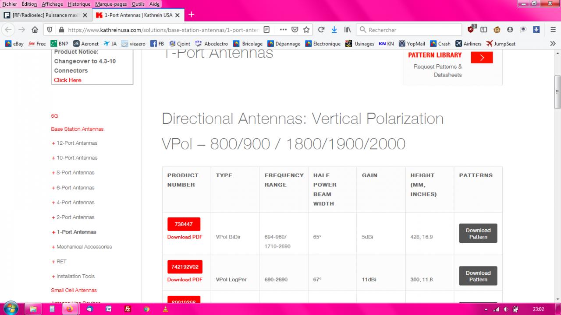Open the Dépannage bookmarks folder

pyautogui.click(x=284, y=44)
